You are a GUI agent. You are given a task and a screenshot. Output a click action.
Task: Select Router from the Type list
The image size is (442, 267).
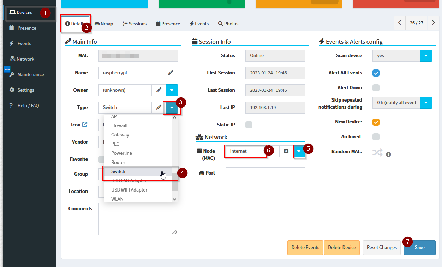[x=118, y=162]
